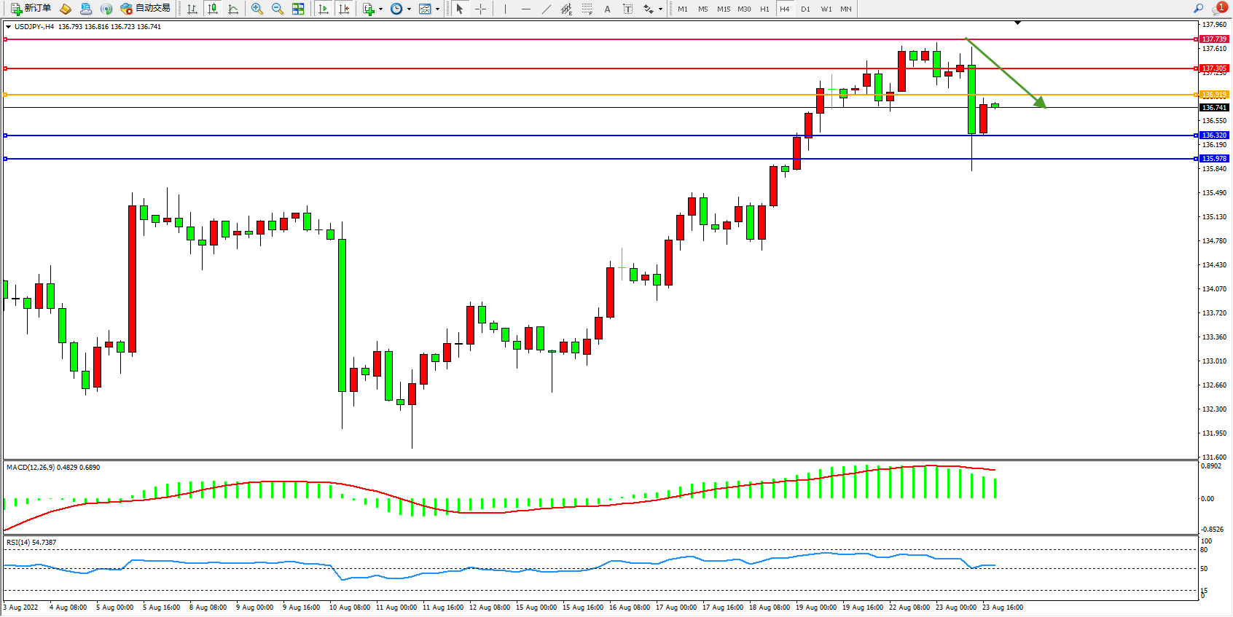Tile chart windows with grid icon
Viewport: 1233px width, 617px height.
pyautogui.click(x=298, y=9)
